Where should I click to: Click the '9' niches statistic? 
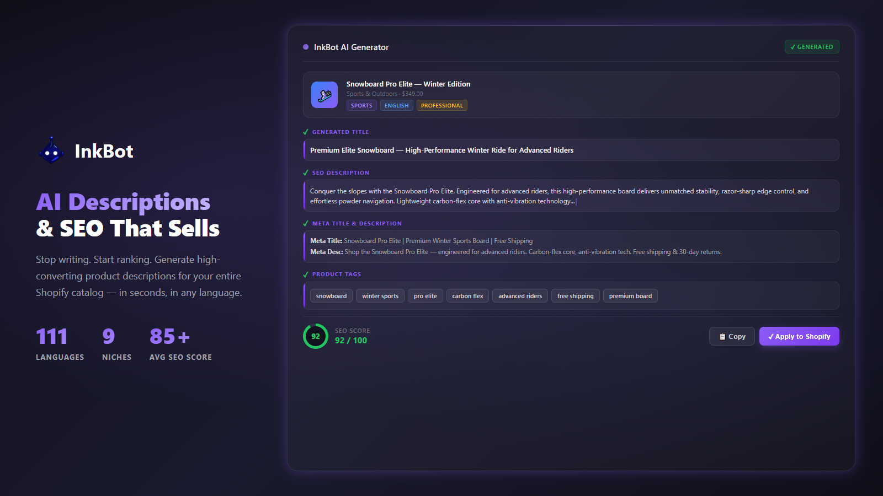(109, 336)
